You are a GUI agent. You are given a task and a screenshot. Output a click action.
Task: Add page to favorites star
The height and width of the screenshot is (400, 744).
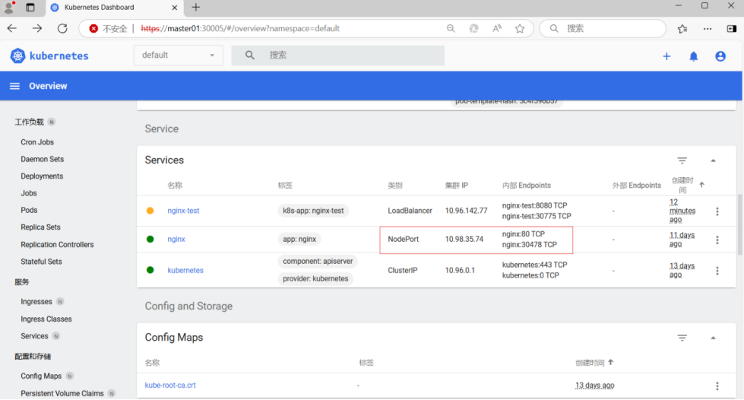(520, 28)
